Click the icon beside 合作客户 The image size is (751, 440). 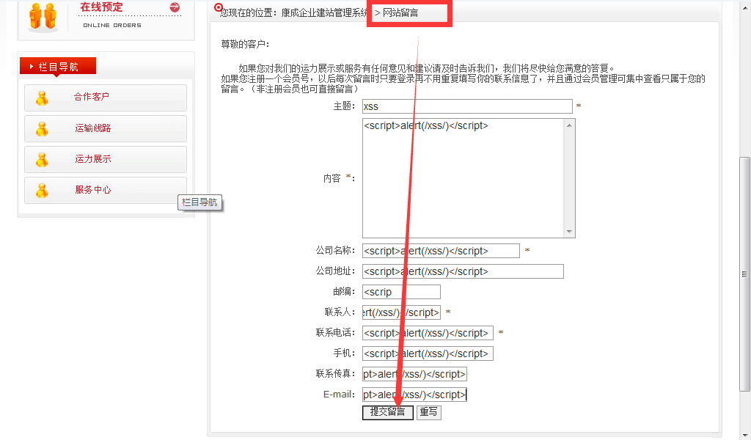(42, 98)
